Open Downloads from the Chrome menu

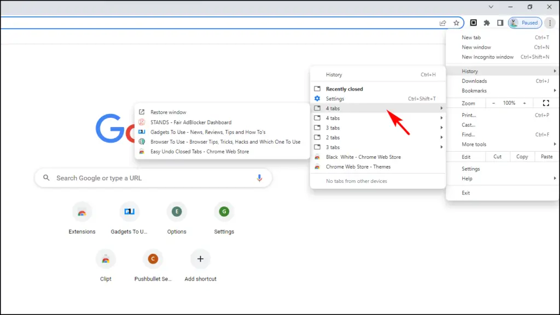[501, 81]
